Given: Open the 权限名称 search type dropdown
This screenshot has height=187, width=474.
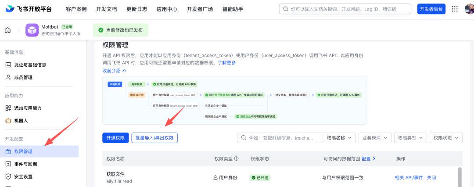Looking at the screenshot, I should [339, 138].
